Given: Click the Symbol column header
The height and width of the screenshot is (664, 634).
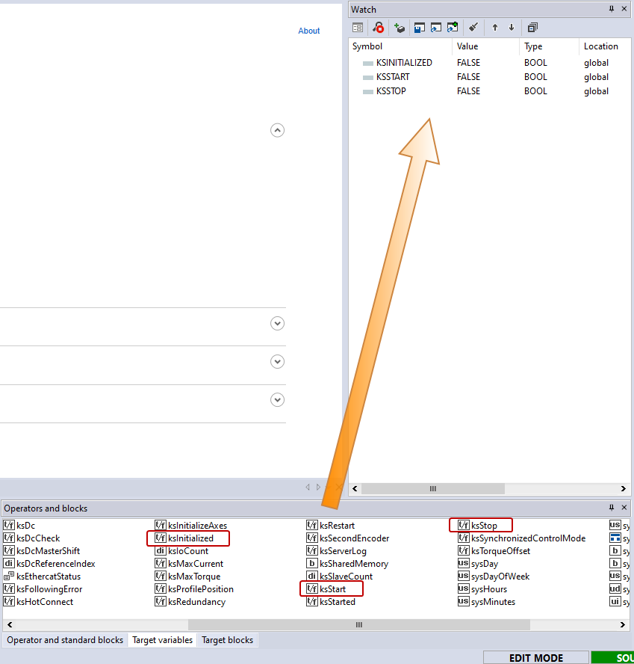Looking at the screenshot, I should (x=401, y=46).
